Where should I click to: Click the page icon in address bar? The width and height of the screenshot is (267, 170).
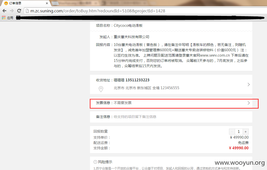tap(27, 11)
